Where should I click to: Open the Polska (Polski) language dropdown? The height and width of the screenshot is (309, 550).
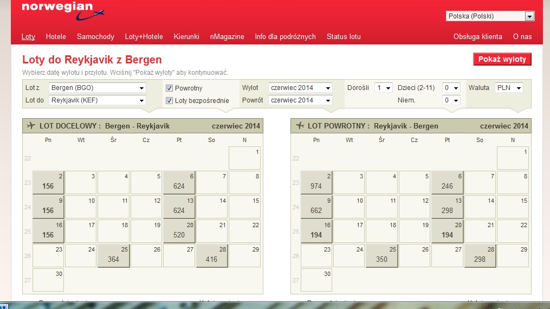tap(490, 16)
